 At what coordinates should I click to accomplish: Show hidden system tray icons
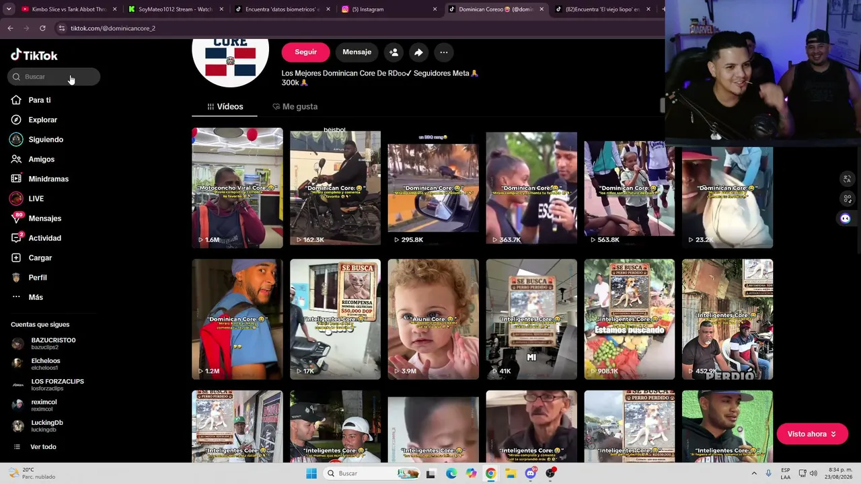tap(754, 473)
